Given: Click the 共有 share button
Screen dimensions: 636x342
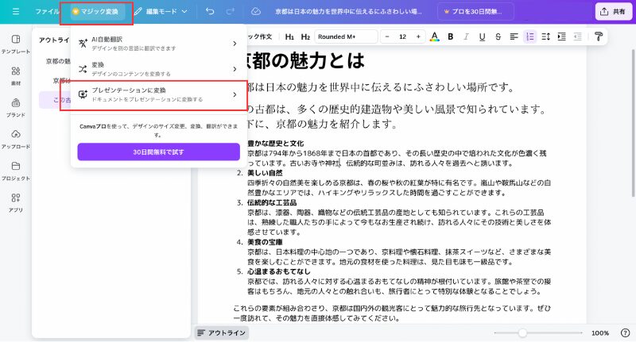Looking at the screenshot, I should click(x=613, y=11).
